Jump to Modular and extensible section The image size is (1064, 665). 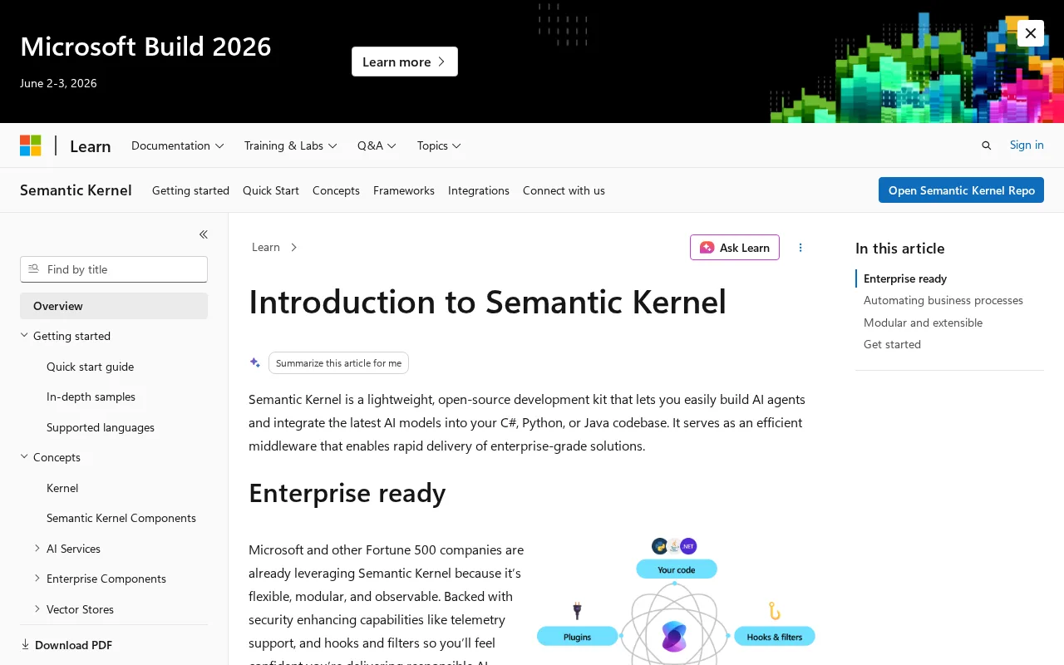pyautogui.click(x=923, y=323)
